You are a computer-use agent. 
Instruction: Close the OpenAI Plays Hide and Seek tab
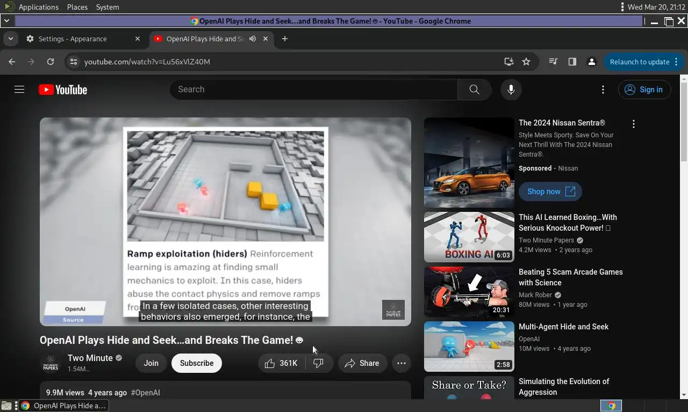[266, 39]
